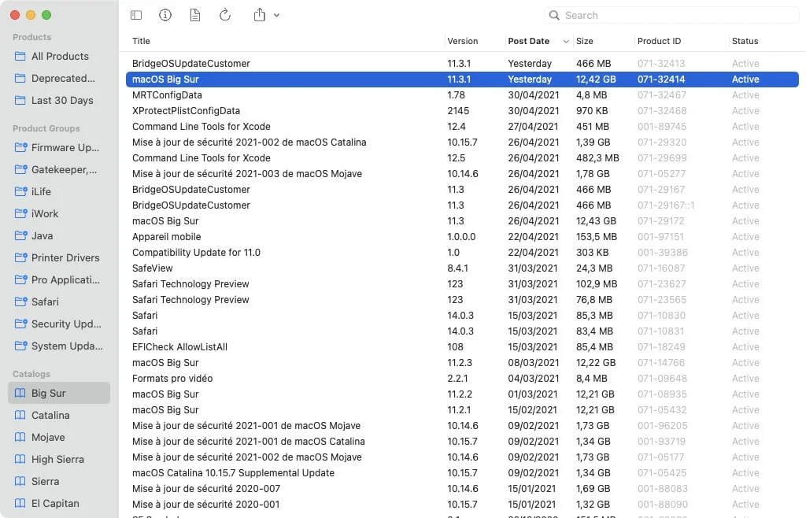The image size is (806, 518).
Task: Click the green maximize window button
Action: coord(46,15)
